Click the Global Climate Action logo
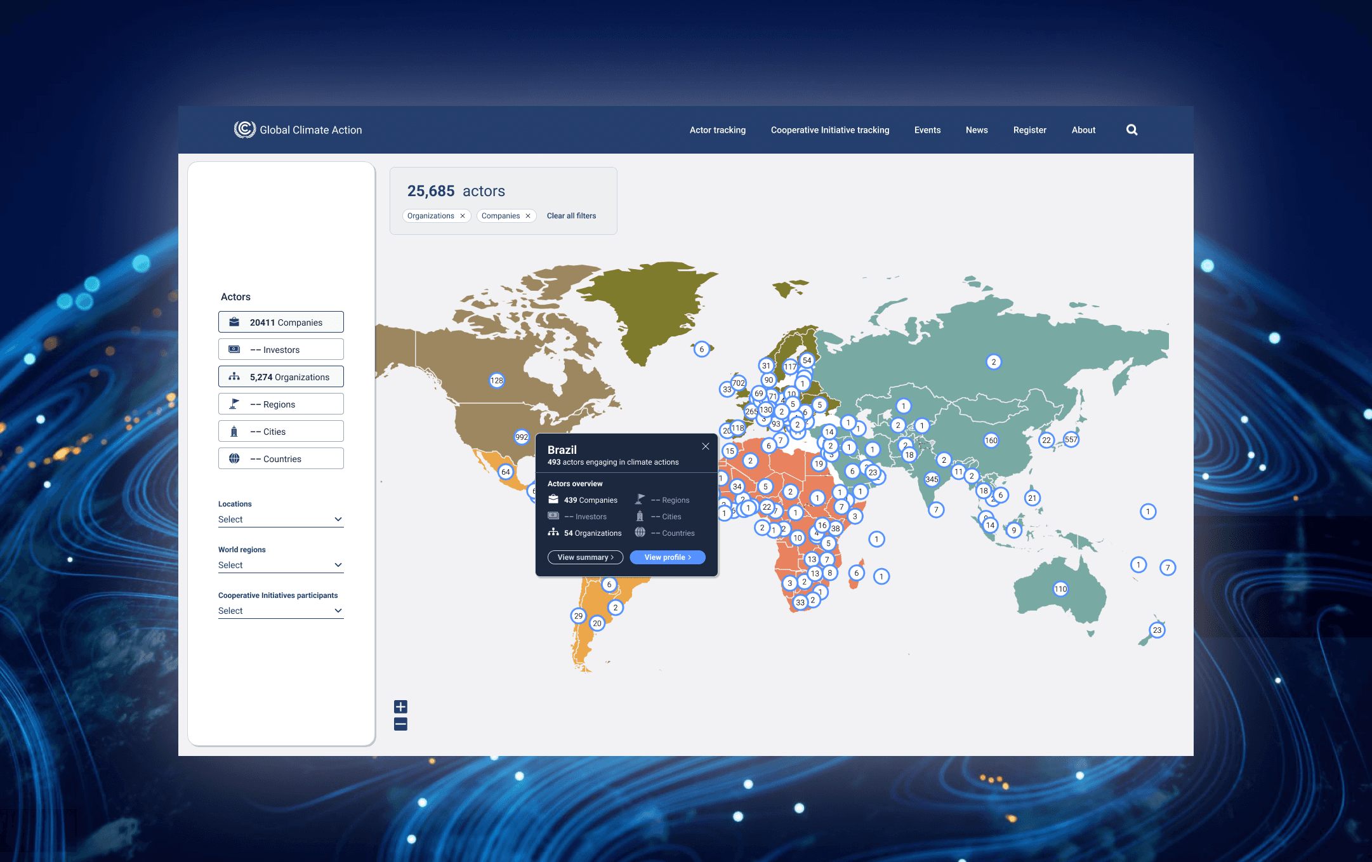 click(298, 130)
